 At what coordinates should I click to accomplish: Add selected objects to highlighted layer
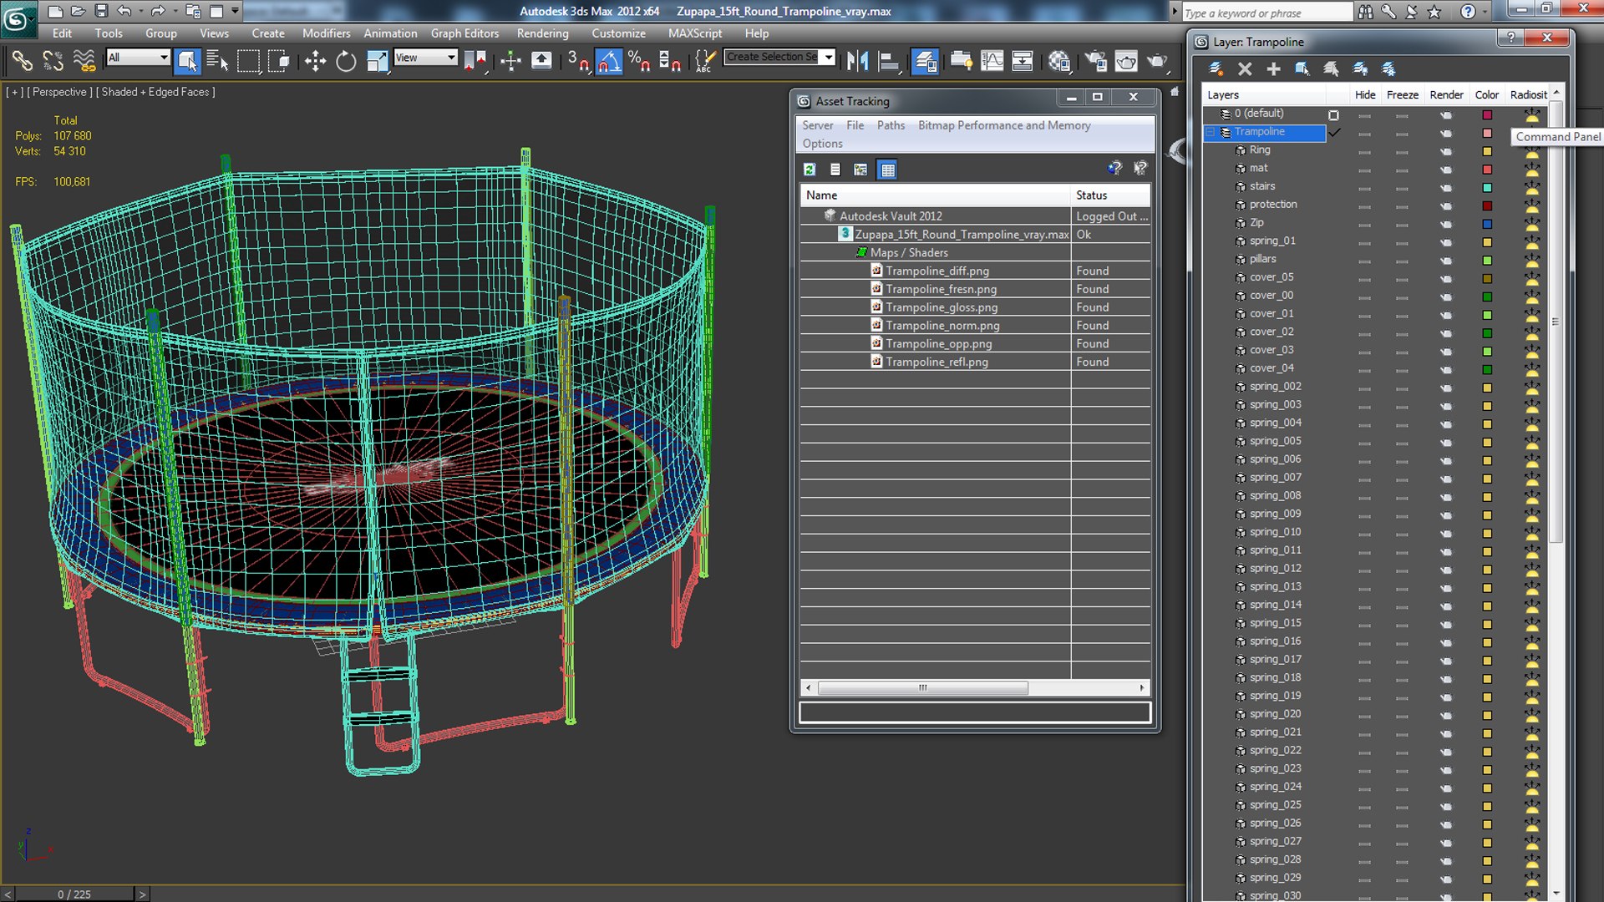[x=1273, y=68]
